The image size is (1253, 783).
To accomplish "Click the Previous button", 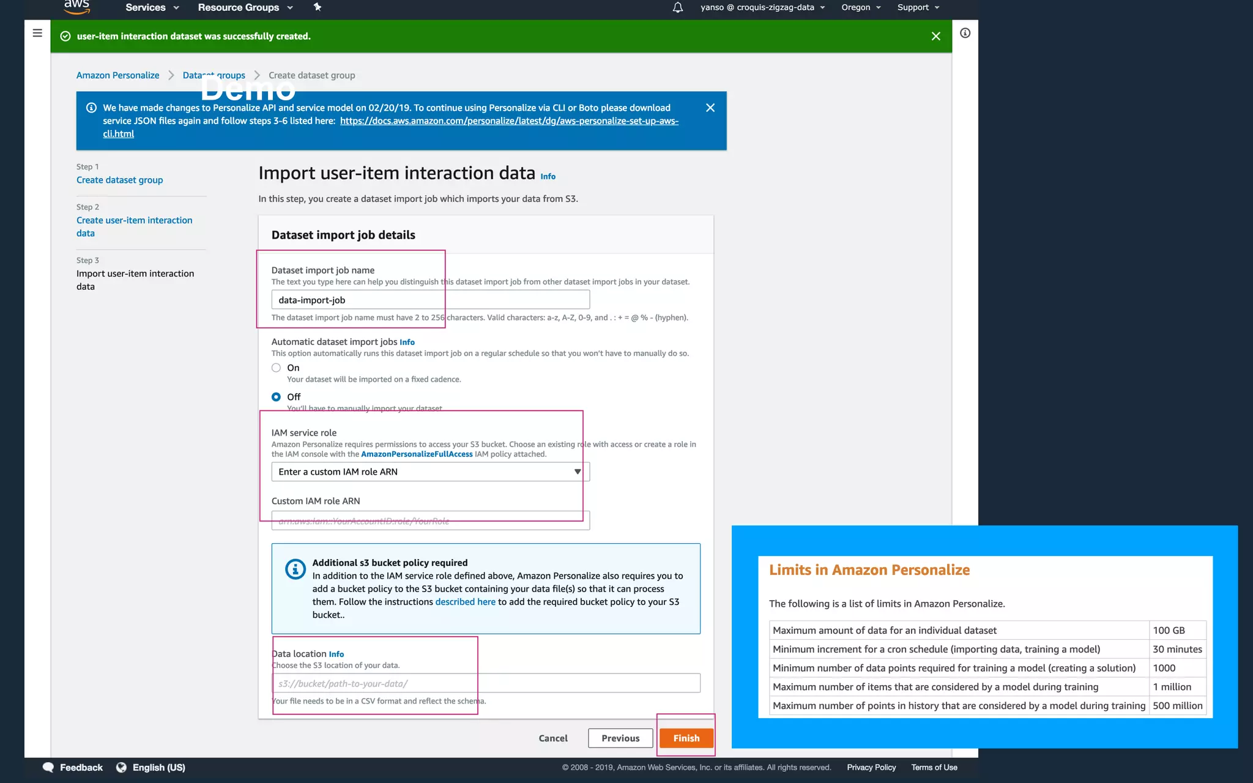I will [x=620, y=738].
